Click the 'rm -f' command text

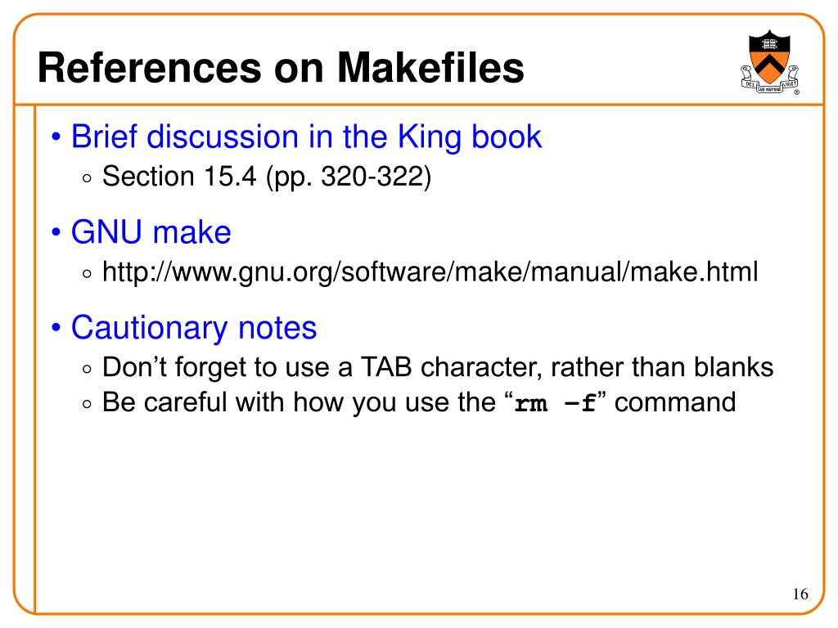tap(555, 403)
